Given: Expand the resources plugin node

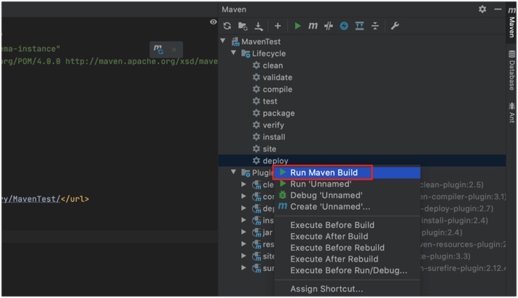Looking at the screenshot, I should (x=244, y=243).
